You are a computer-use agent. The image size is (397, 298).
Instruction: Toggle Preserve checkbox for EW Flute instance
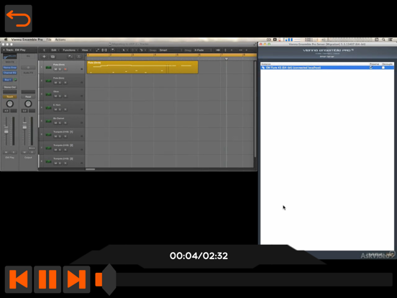coord(371,68)
